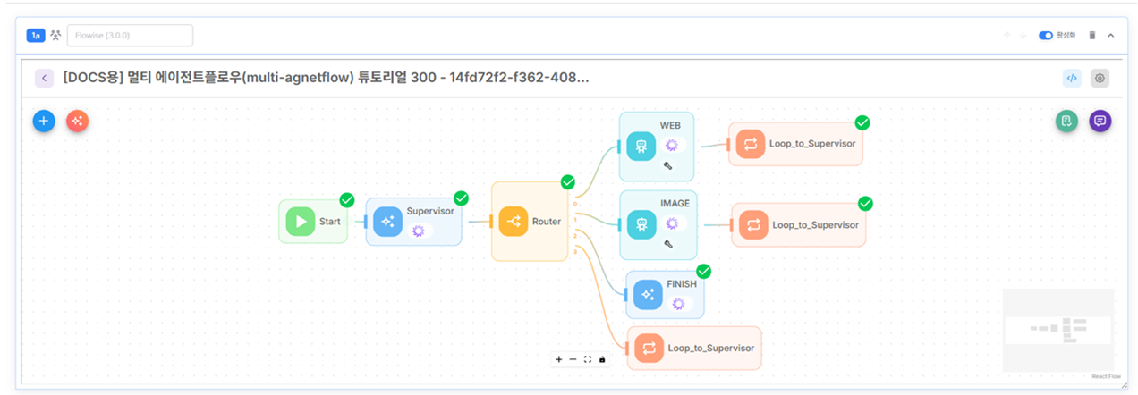Select the green Start node play icon
This screenshot has width=1138, height=395.
(x=301, y=222)
